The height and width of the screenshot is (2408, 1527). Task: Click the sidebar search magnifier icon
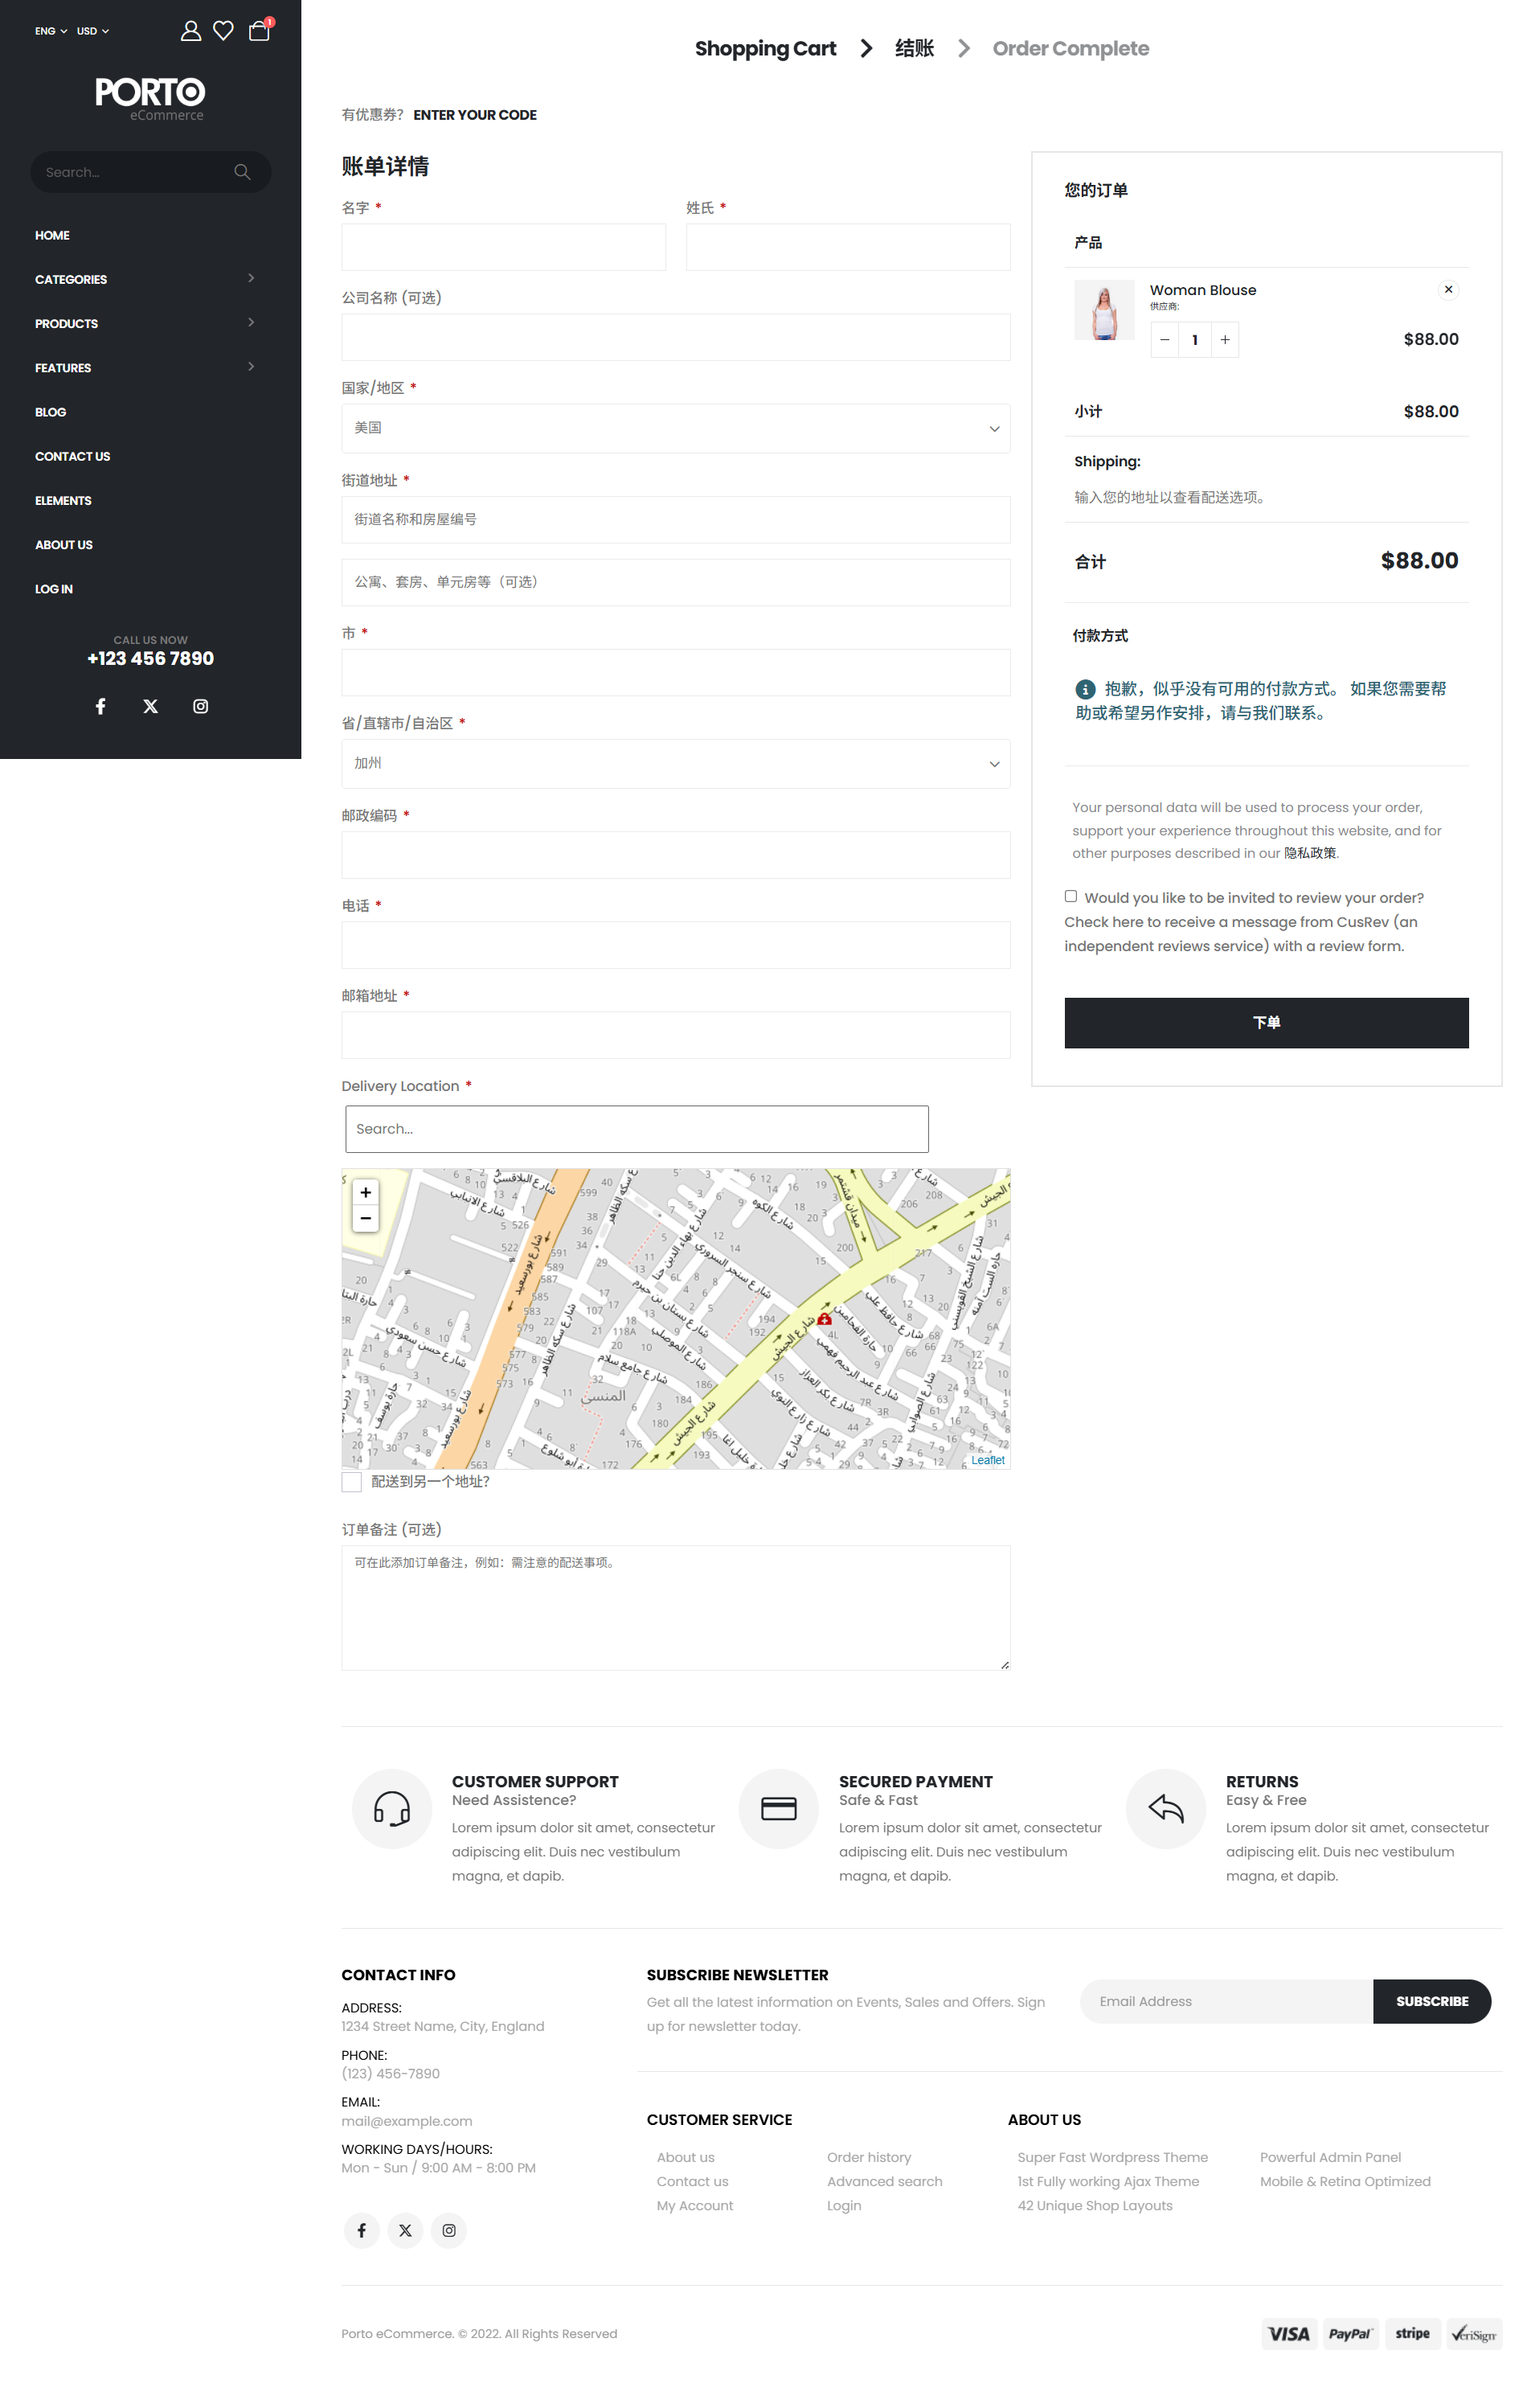[242, 172]
